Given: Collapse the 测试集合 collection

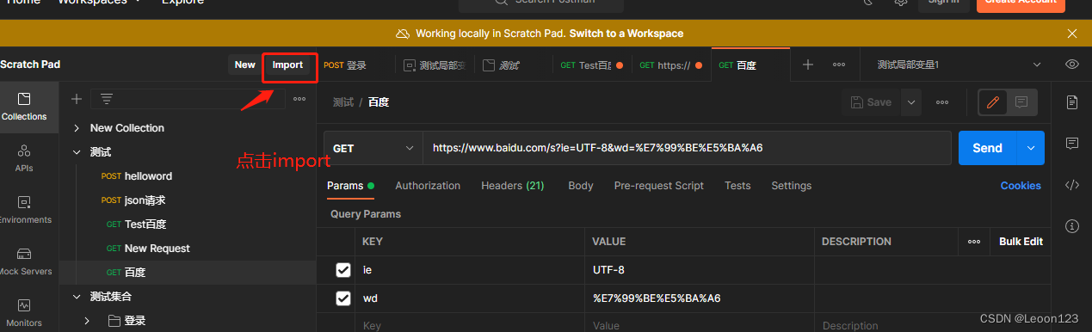Looking at the screenshot, I should (77, 297).
